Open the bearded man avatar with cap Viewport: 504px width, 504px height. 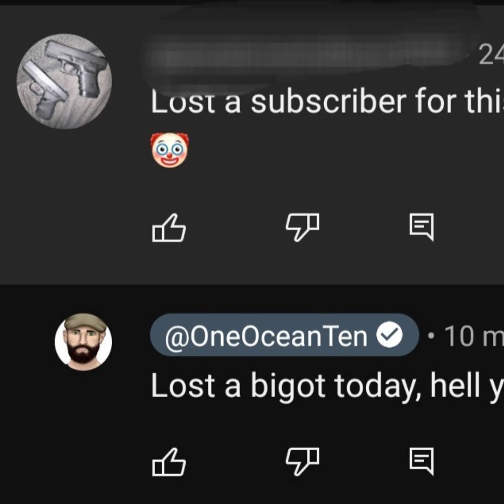pyautogui.click(x=83, y=341)
